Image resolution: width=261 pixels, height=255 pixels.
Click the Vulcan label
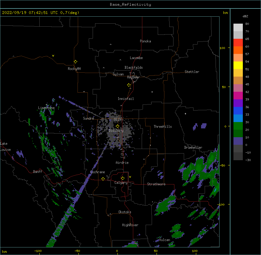(x=164, y=240)
